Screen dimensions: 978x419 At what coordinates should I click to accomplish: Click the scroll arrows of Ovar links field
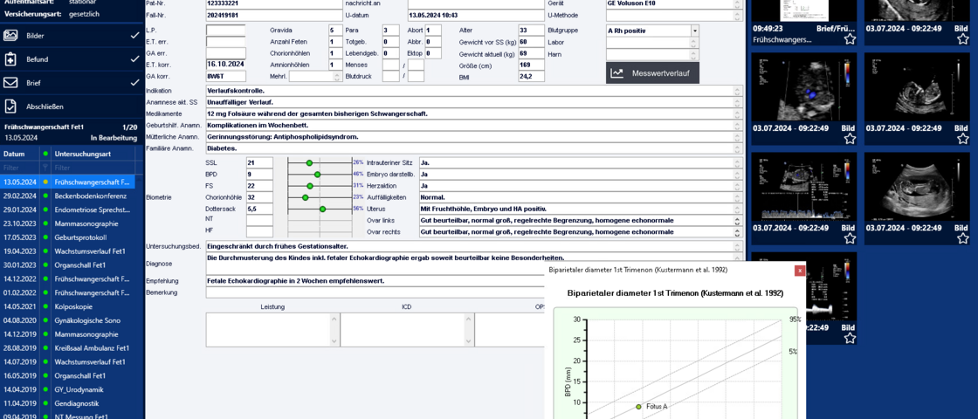tap(739, 220)
